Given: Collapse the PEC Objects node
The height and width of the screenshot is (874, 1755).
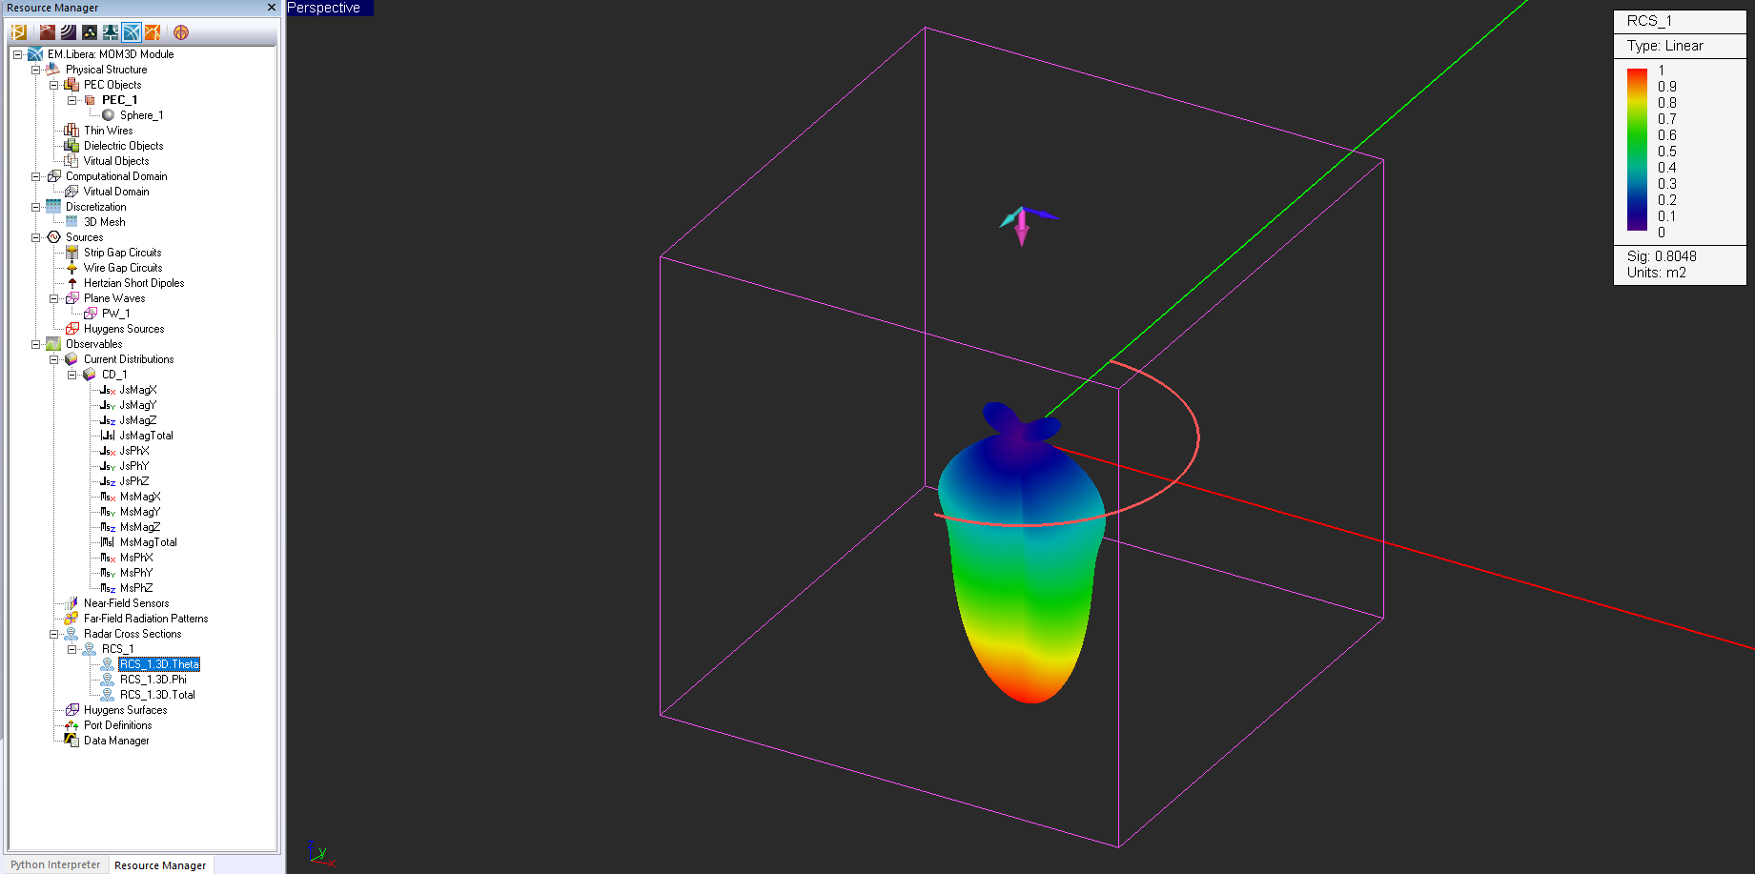Looking at the screenshot, I should pos(53,85).
